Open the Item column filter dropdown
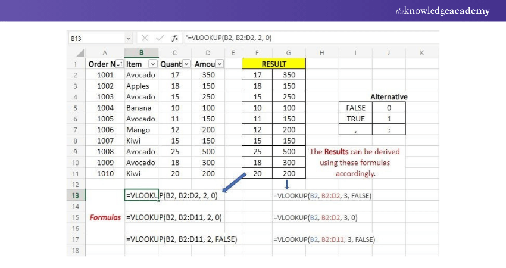 tap(152, 64)
